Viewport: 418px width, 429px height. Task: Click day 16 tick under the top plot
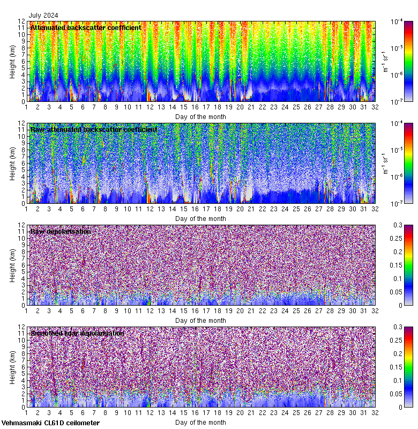coord(195,107)
